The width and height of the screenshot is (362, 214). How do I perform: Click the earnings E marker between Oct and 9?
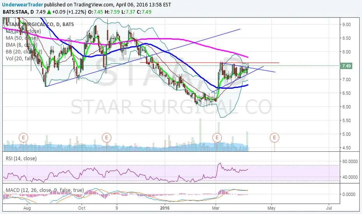click(x=106, y=138)
